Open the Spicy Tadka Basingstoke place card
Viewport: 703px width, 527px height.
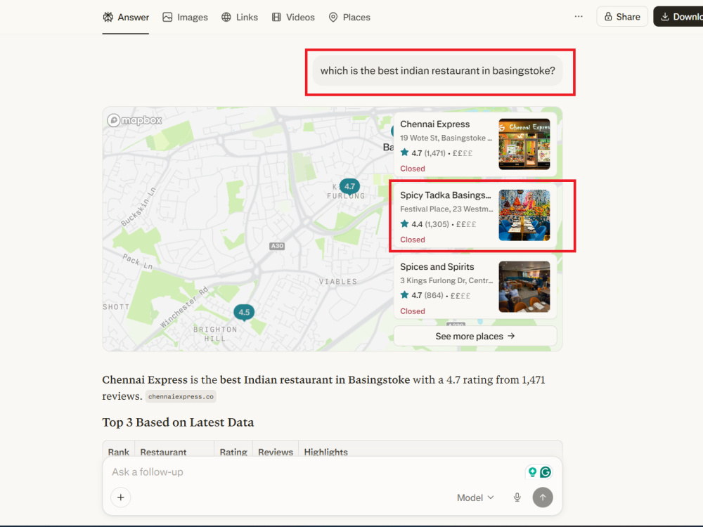click(475, 216)
